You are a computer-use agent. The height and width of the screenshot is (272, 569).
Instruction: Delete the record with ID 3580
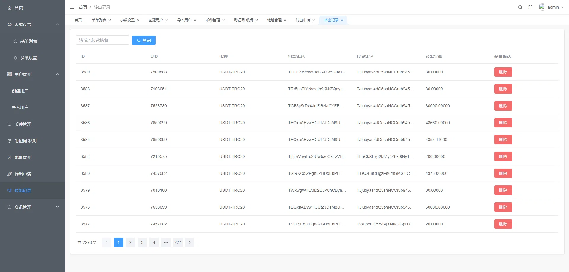503,173
